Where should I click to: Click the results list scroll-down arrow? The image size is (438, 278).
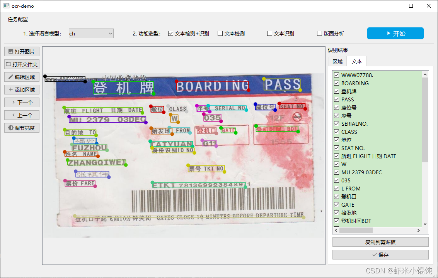[x=425, y=224]
